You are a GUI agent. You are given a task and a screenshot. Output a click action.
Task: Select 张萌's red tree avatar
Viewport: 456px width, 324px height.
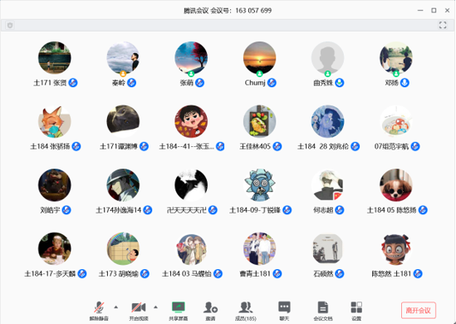coord(191,58)
